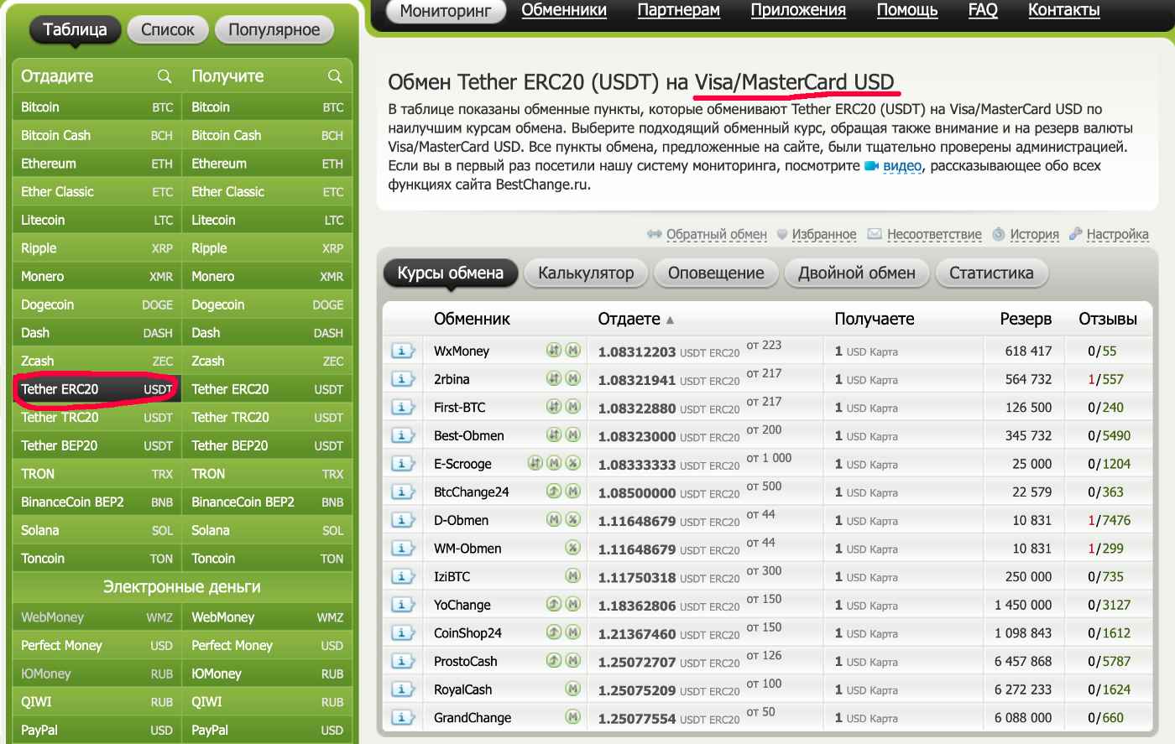Select the Курсы обмена tab
Screen dimensions: 1175x744
point(451,273)
